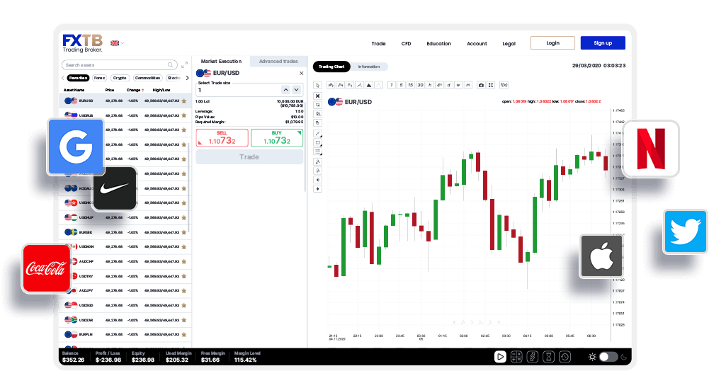This screenshot has width=709, height=371.
Task: Toggle favorite star on EURSEK row
Action: pyautogui.click(x=184, y=232)
